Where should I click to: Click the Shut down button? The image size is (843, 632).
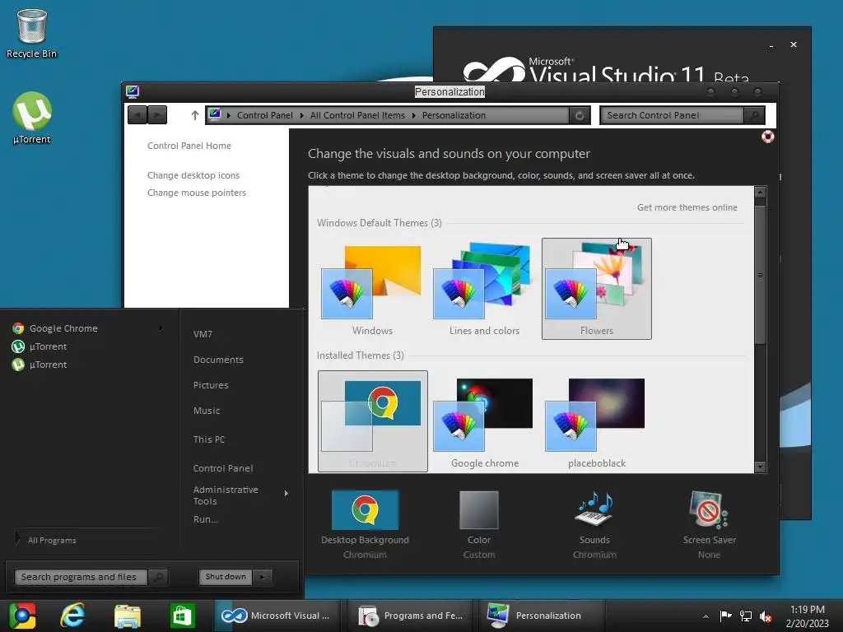click(226, 577)
